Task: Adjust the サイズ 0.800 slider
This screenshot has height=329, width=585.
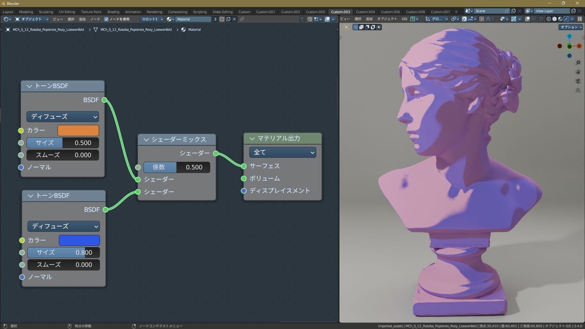Action: point(63,252)
